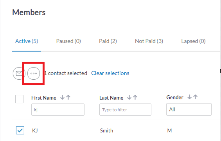Click the First Name filter field containing kj
The image size is (221, 141).
point(58,110)
